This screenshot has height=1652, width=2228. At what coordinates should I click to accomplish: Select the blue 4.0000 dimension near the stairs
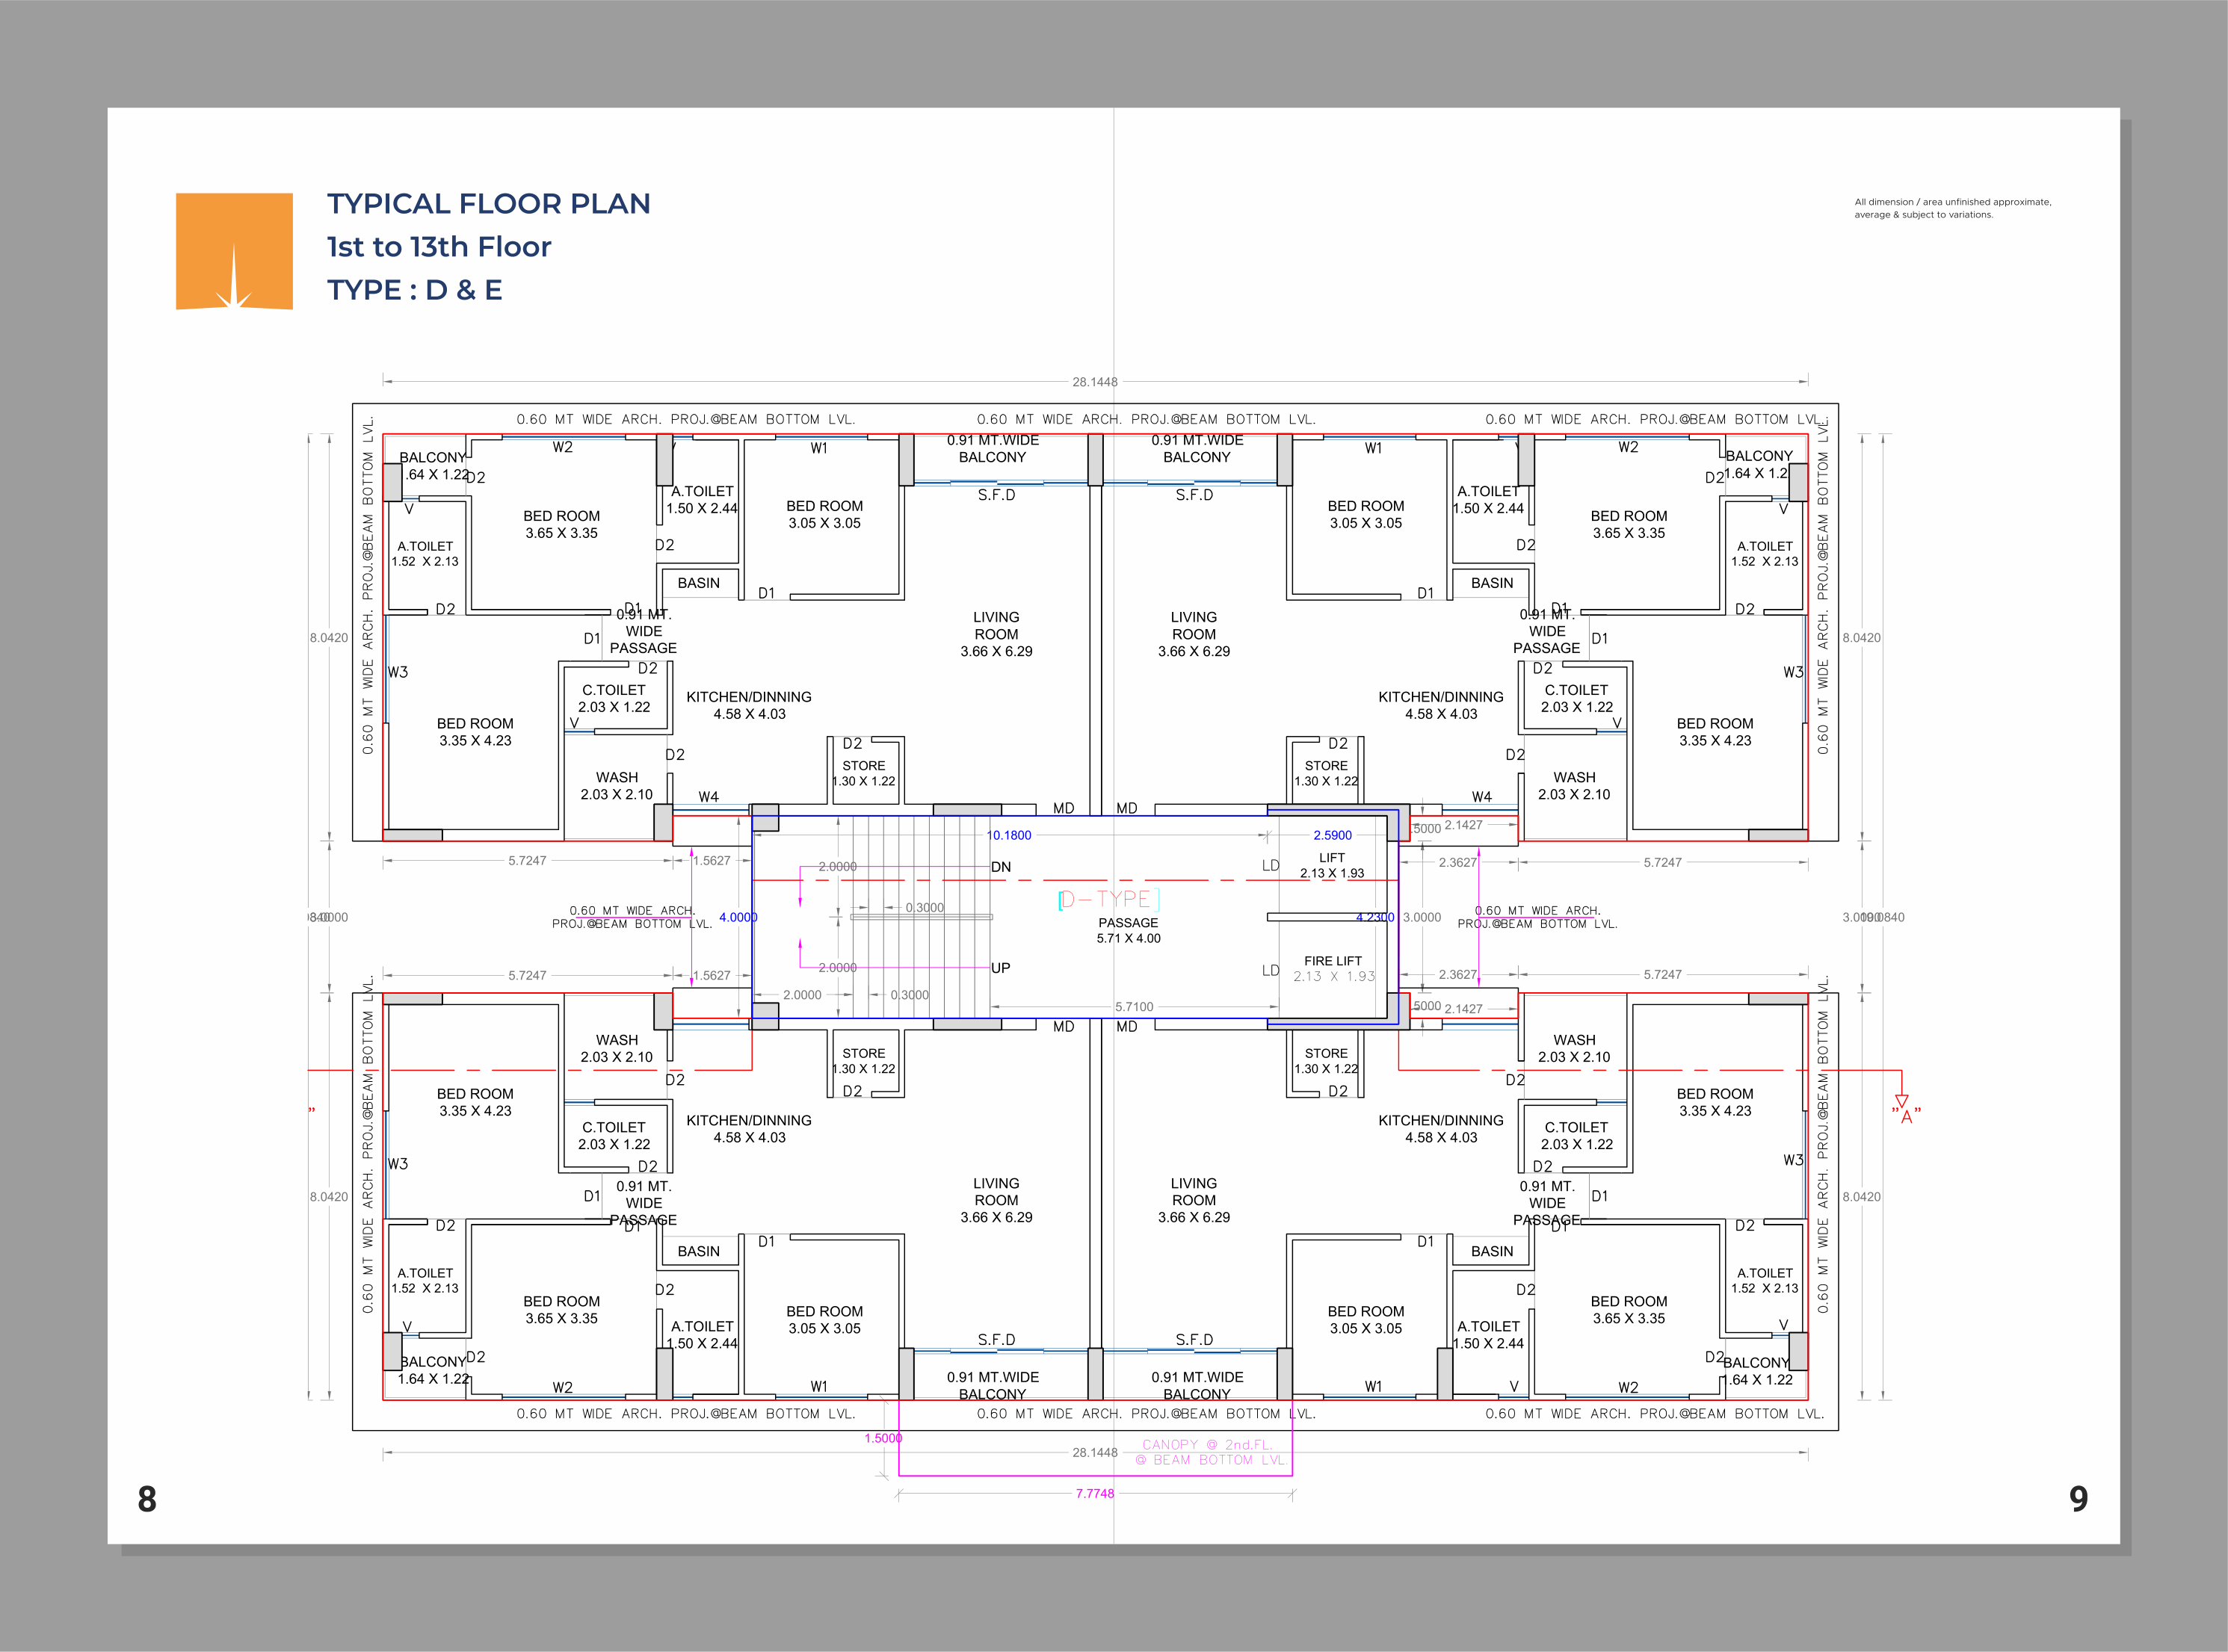738,917
